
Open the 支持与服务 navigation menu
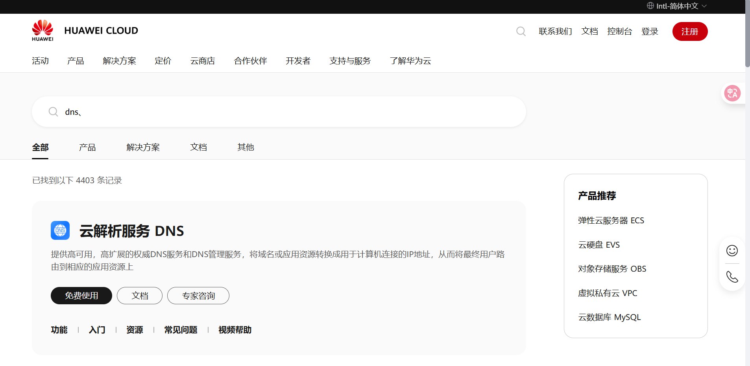coord(350,61)
